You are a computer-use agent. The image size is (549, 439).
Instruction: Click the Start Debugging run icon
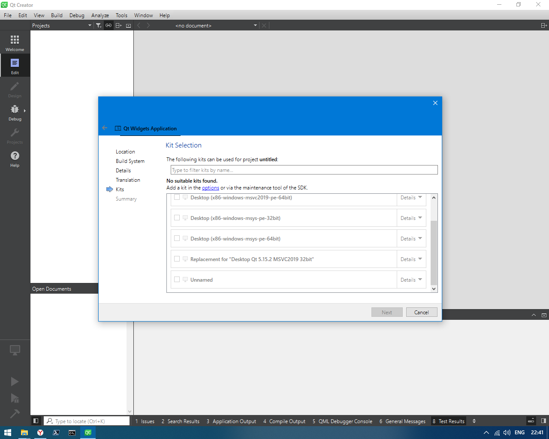(x=15, y=398)
